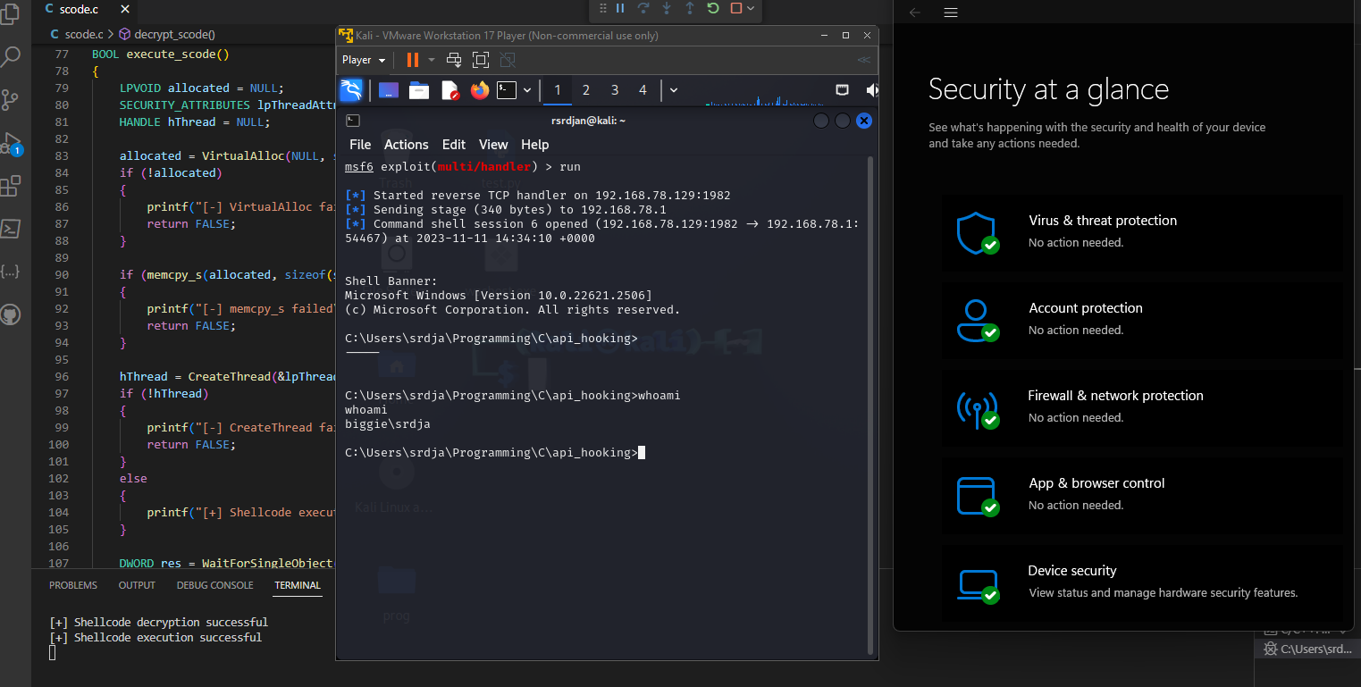Click Step Into in the debug toolbar

point(667,8)
